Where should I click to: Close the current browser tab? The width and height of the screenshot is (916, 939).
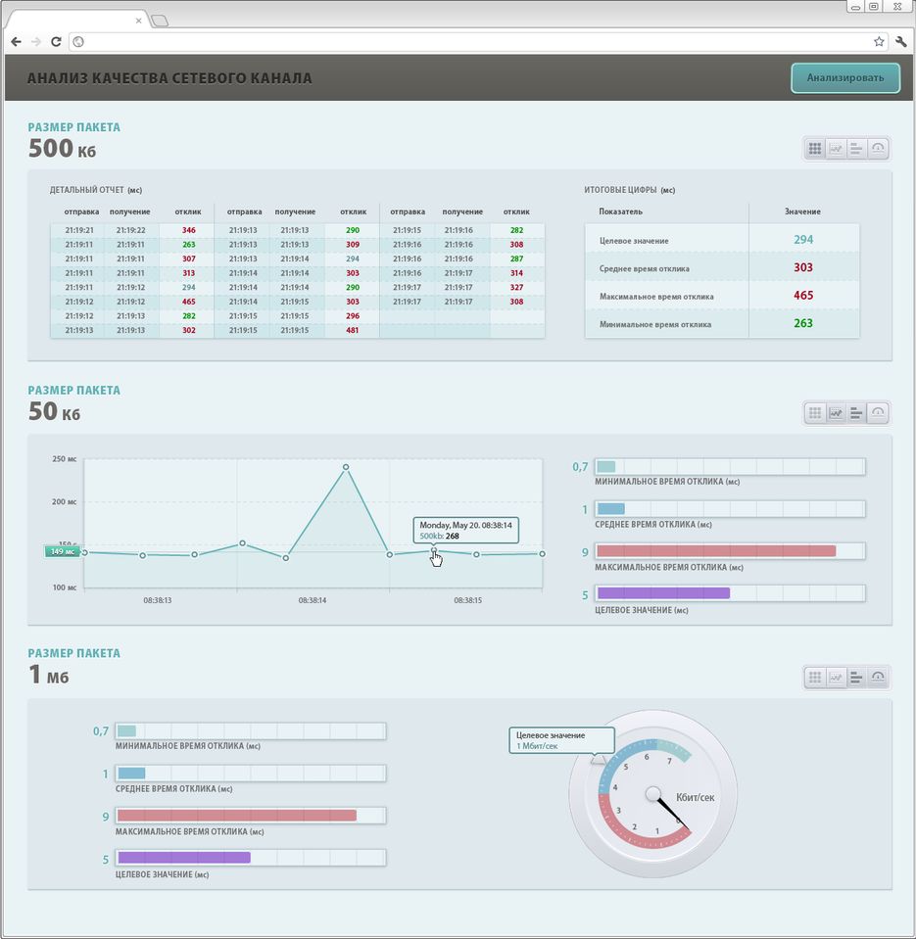tap(138, 21)
